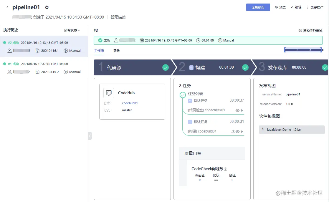Open the codehub01 repository link
Screen dimensions: 329x202
click(130, 103)
